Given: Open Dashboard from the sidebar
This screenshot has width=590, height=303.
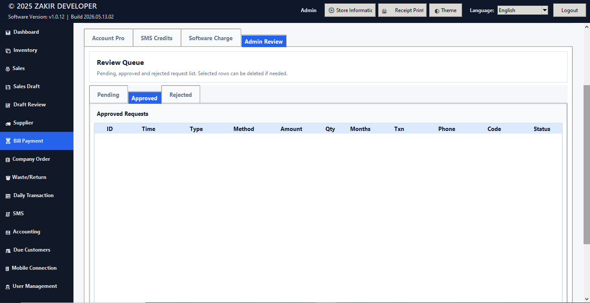Looking at the screenshot, I should 37,32.
